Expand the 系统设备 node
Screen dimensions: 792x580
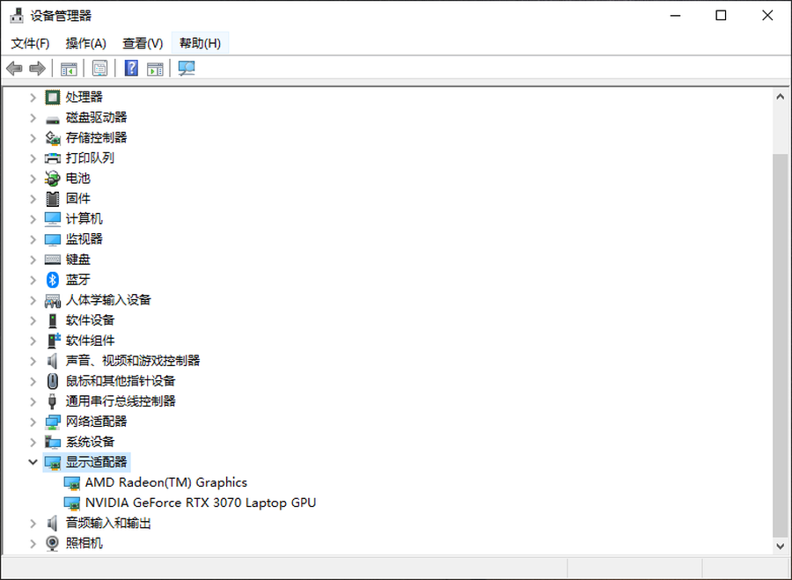[33, 442]
